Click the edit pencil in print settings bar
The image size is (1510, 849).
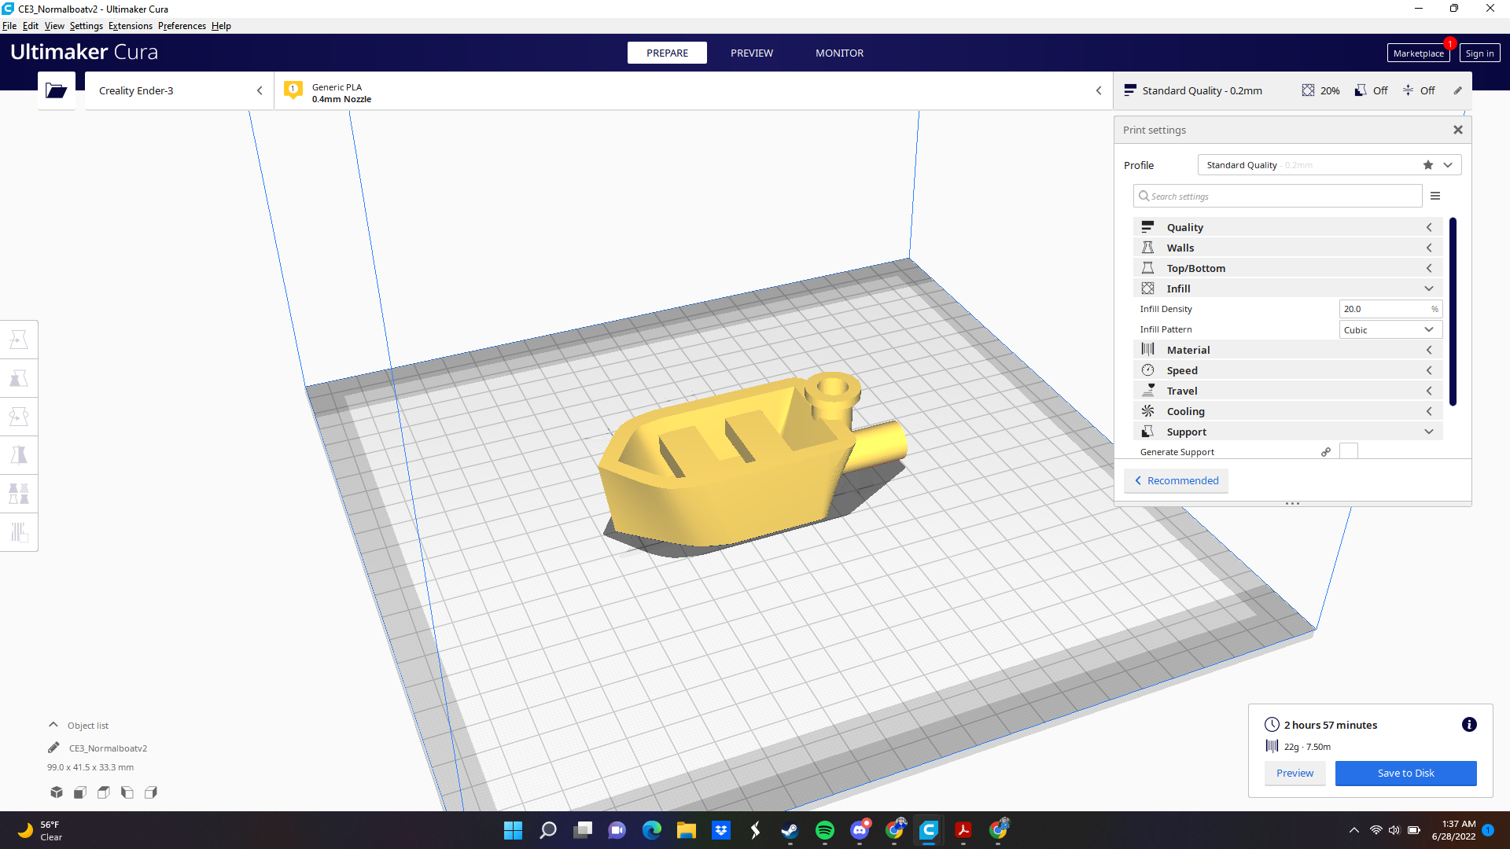1457,90
